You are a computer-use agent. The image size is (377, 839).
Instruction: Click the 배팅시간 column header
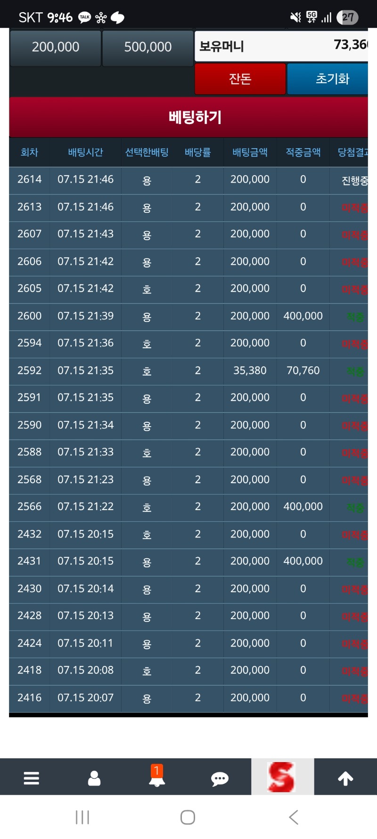pyautogui.click(x=85, y=152)
